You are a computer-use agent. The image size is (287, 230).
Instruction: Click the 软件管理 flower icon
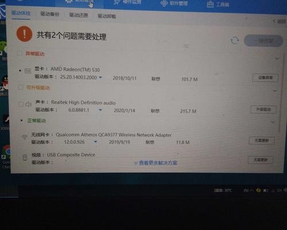164,3
